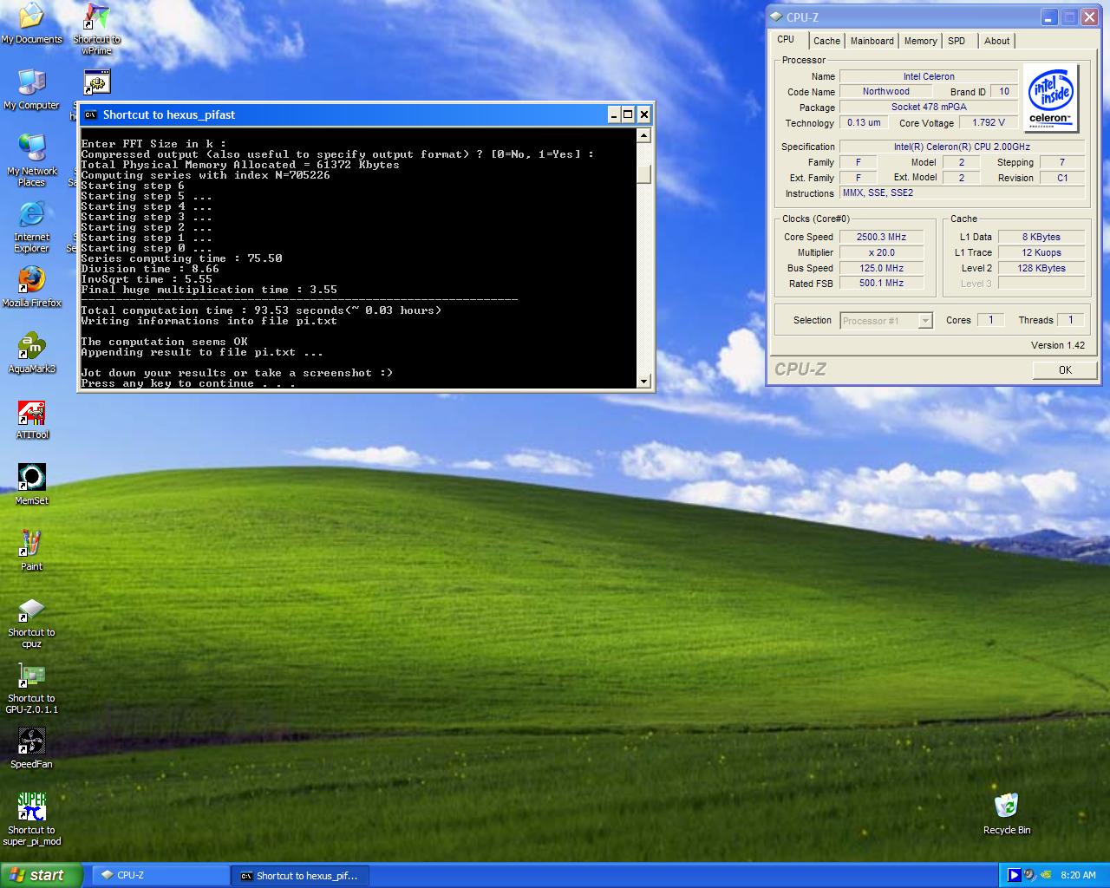This screenshot has height=888, width=1110.
Task: Click the taskbar clock showing 8:20 AM
Action: click(1078, 876)
